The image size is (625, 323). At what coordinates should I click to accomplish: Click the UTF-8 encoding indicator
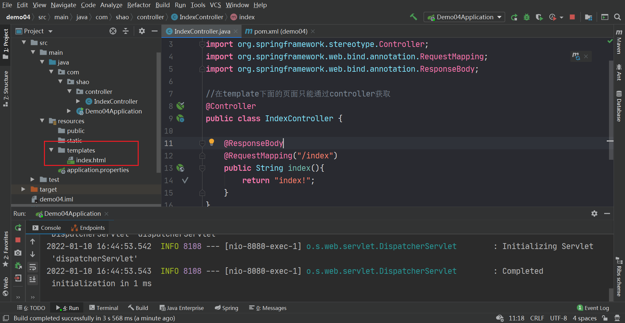tap(559, 318)
